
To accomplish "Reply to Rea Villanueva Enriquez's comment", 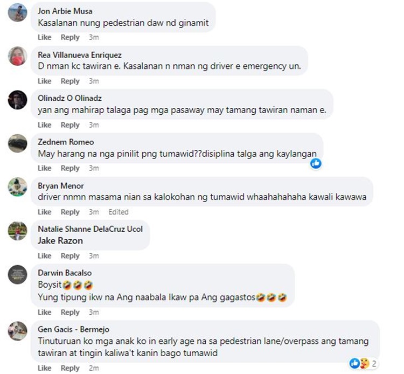I will [x=70, y=81].
